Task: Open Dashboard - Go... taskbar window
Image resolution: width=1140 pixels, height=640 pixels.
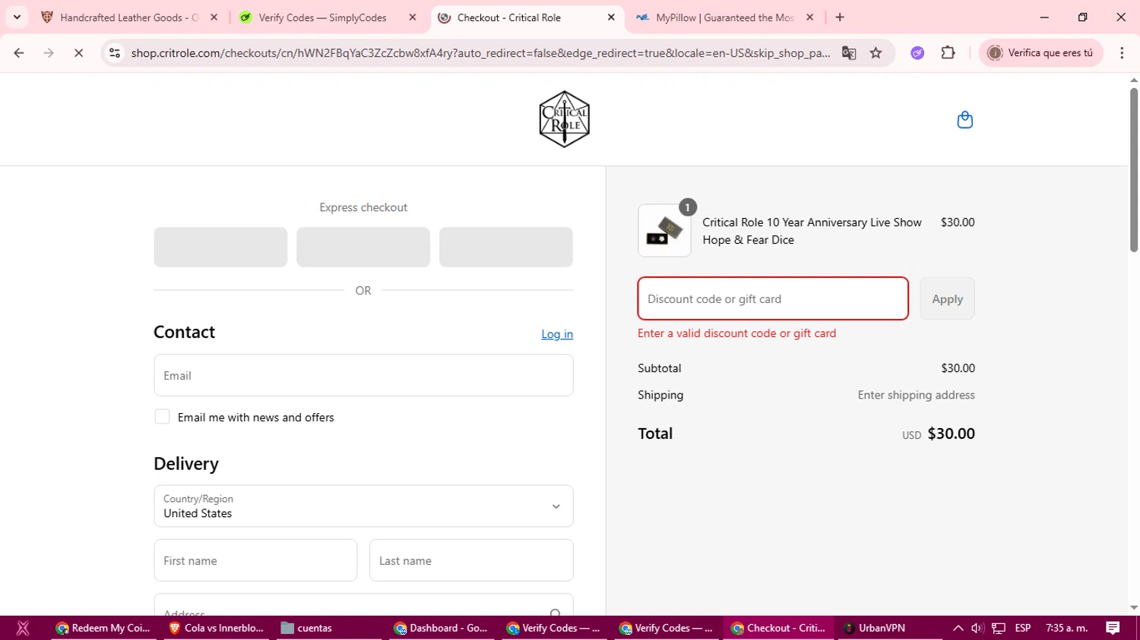Action: pyautogui.click(x=441, y=628)
